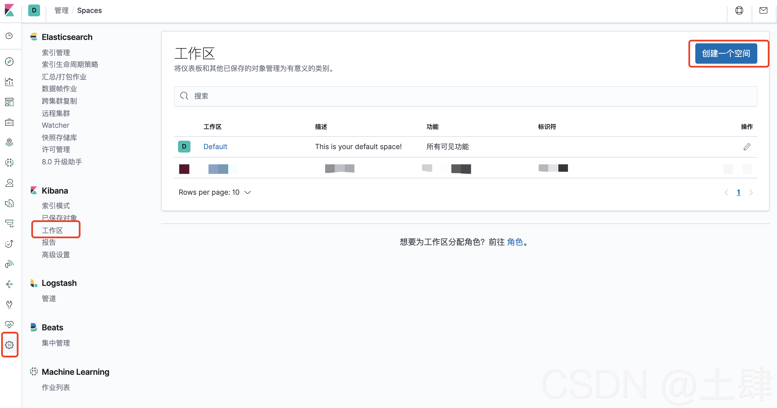
Task: Go to previous page arrow
Action: pos(726,192)
